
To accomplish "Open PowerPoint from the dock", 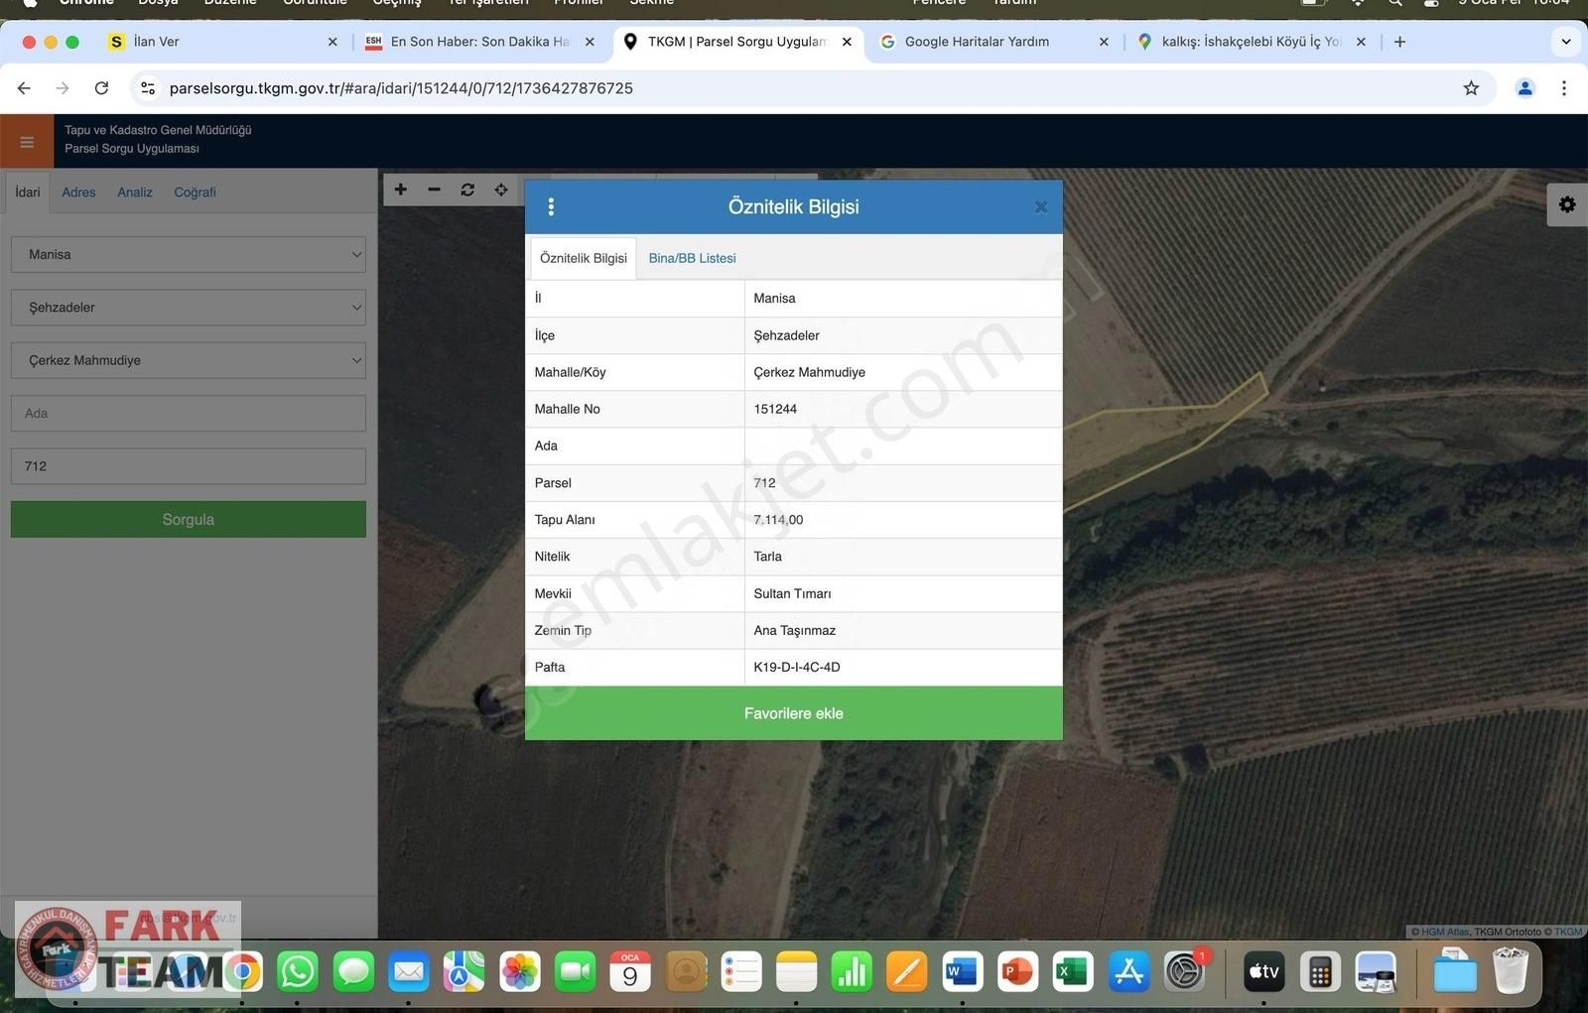I will click(x=1017, y=971).
